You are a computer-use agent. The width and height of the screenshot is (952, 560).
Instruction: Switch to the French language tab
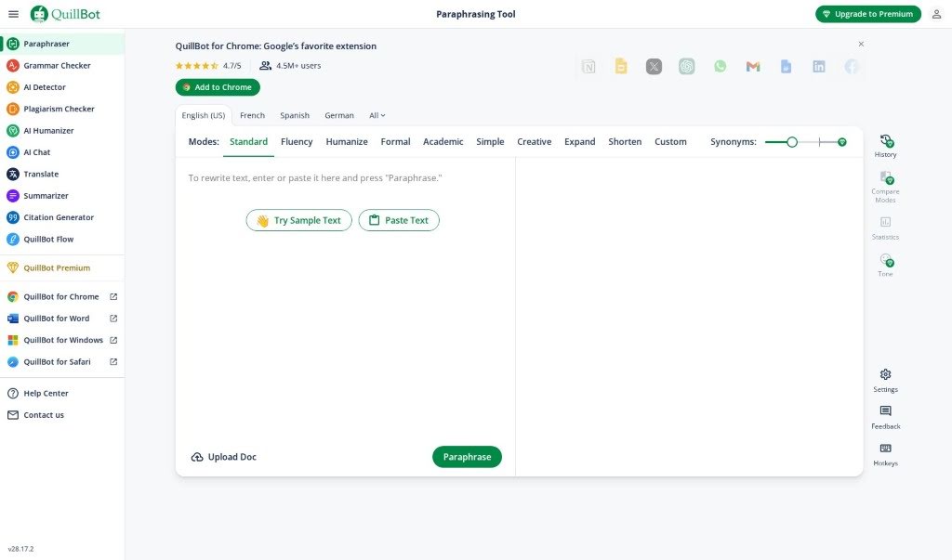[x=252, y=115]
